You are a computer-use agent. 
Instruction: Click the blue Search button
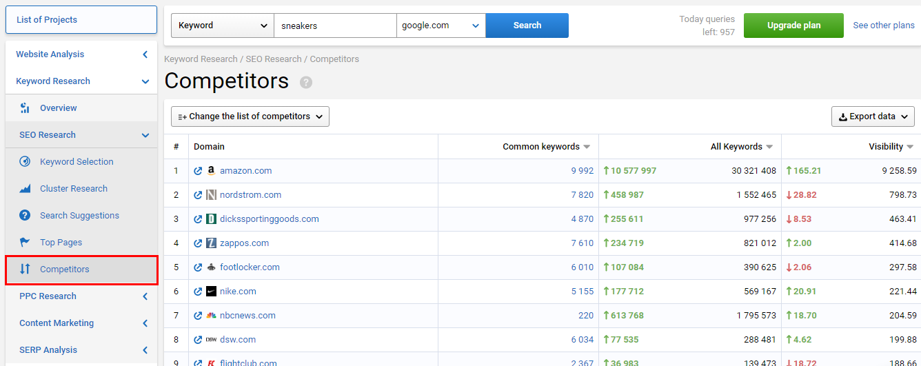click(x=527, y=26)
